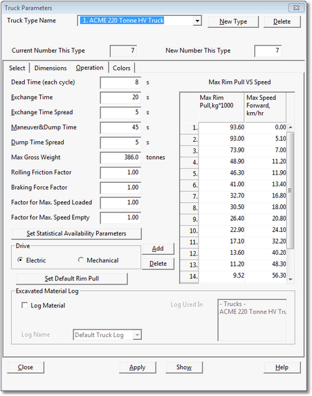Click the Apply button
Screen dimensions: 312x396
137,368
